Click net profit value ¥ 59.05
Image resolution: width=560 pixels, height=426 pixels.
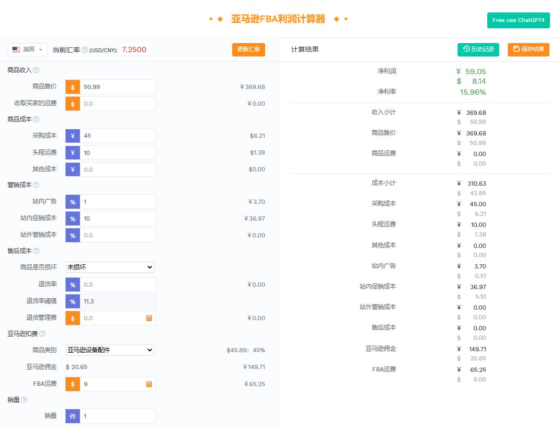[x=471, y=71]
